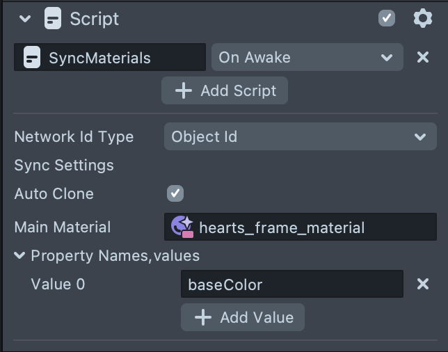
Task: Open the Object Id network type dropdown
Action: pyautogui.click(x=300, y=137)
